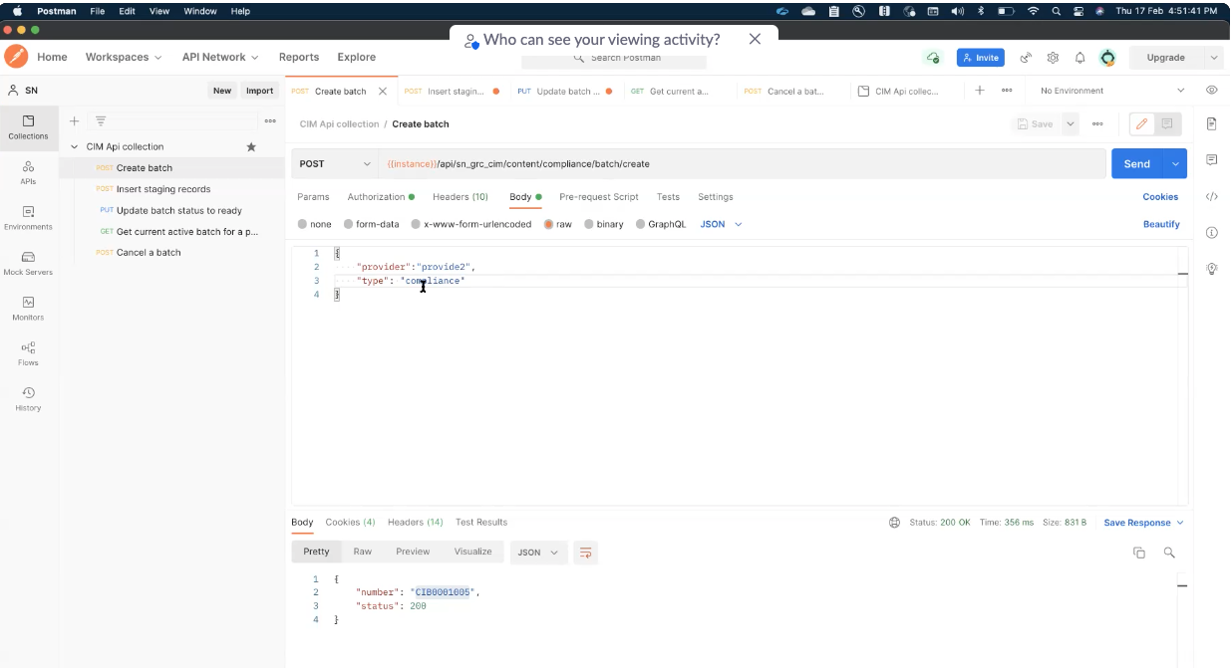Click the Invite button
This screenshot has width=1232, height=668.
981,58
